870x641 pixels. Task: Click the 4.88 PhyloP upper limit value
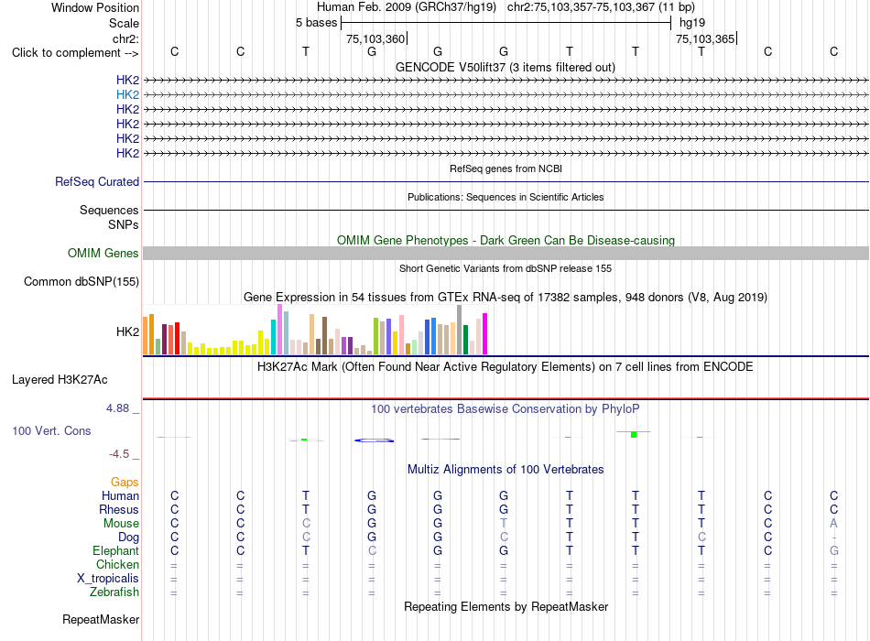pyautogui.click(x=117, y=408)
